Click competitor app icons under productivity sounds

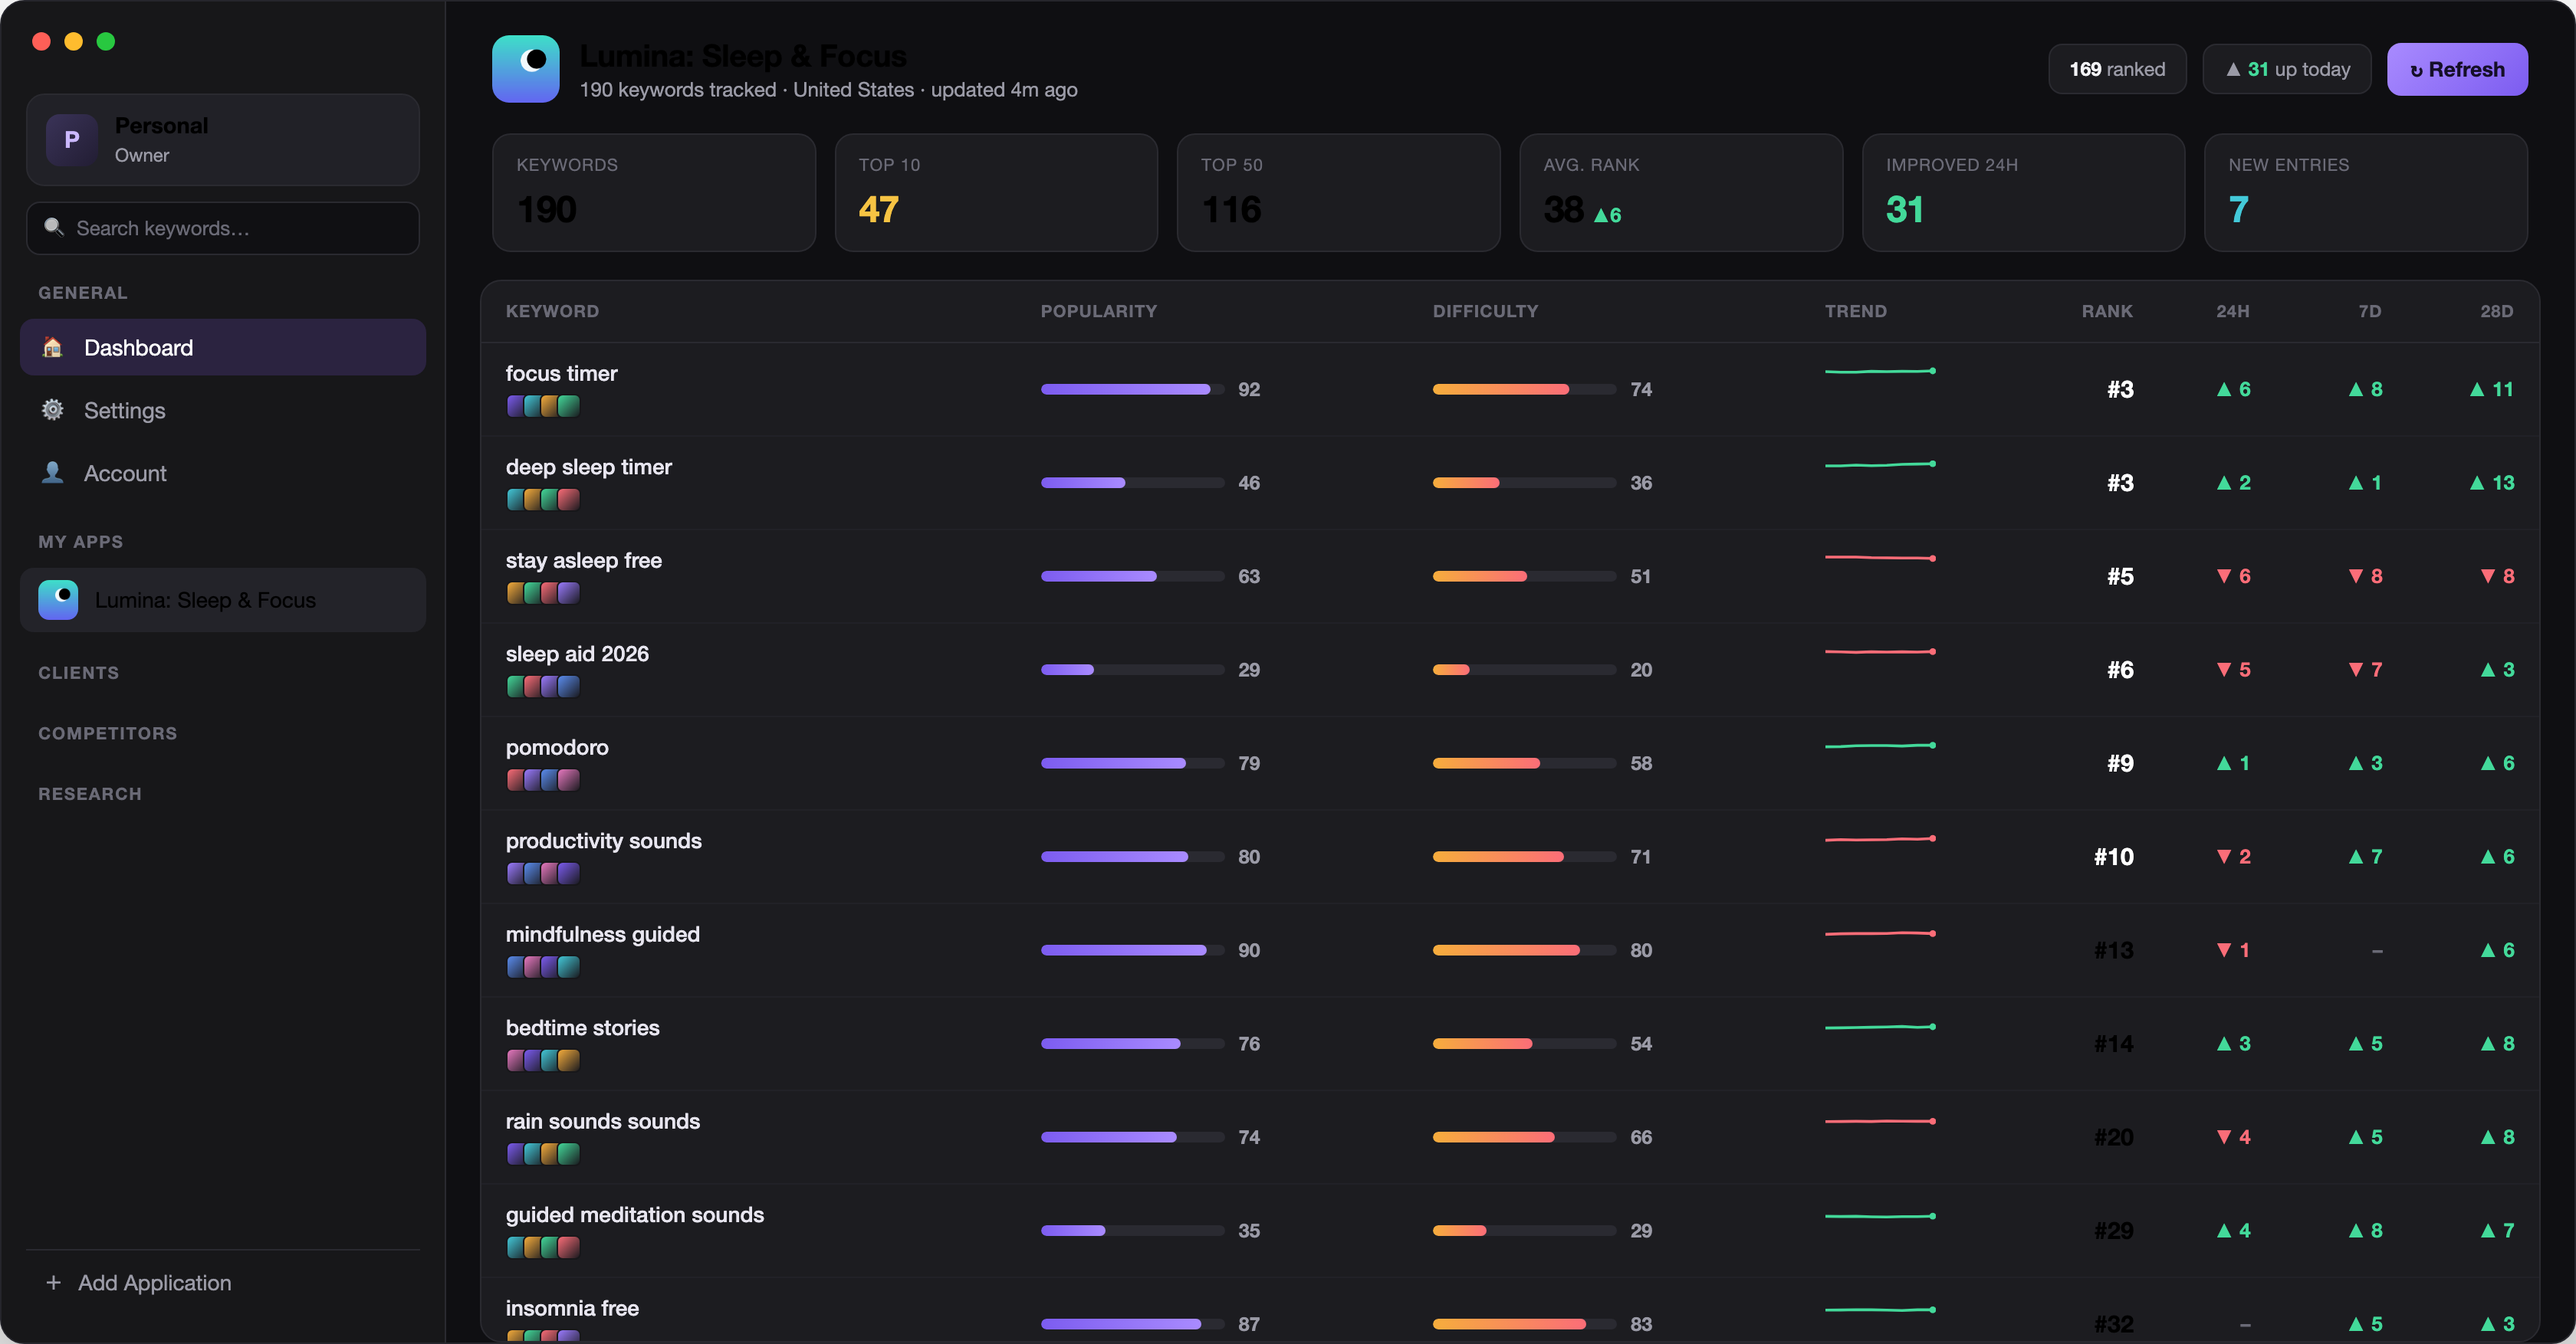point(543,874)
